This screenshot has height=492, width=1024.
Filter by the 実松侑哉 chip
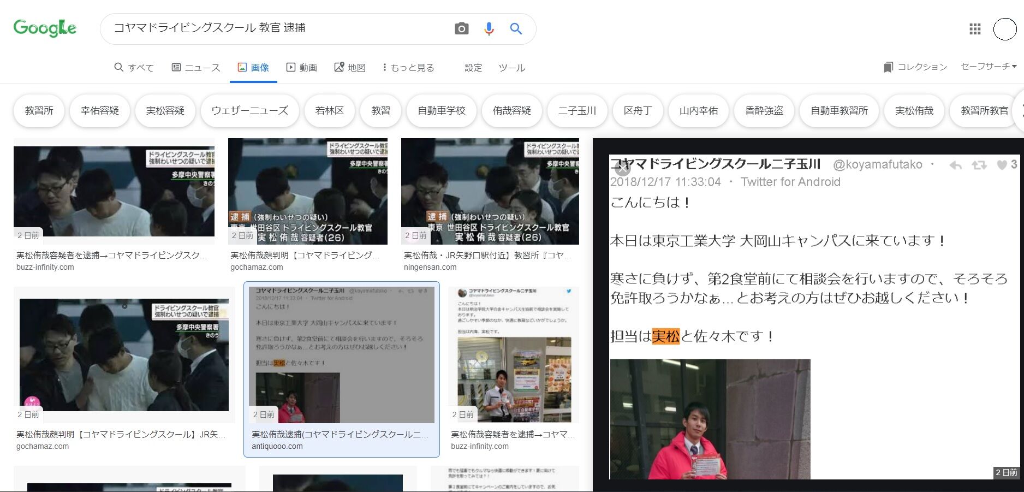(914, 111)
